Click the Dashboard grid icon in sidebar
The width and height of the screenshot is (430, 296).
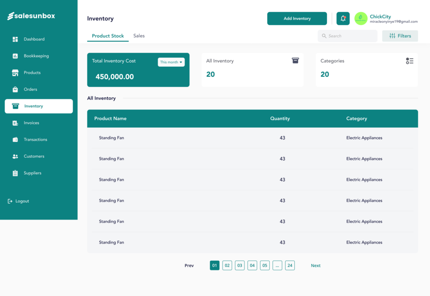(x=15, y=39)
